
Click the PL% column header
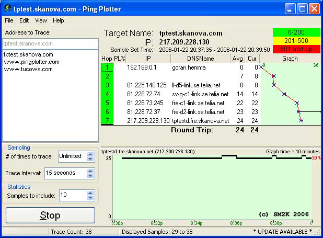click(120, 59)
